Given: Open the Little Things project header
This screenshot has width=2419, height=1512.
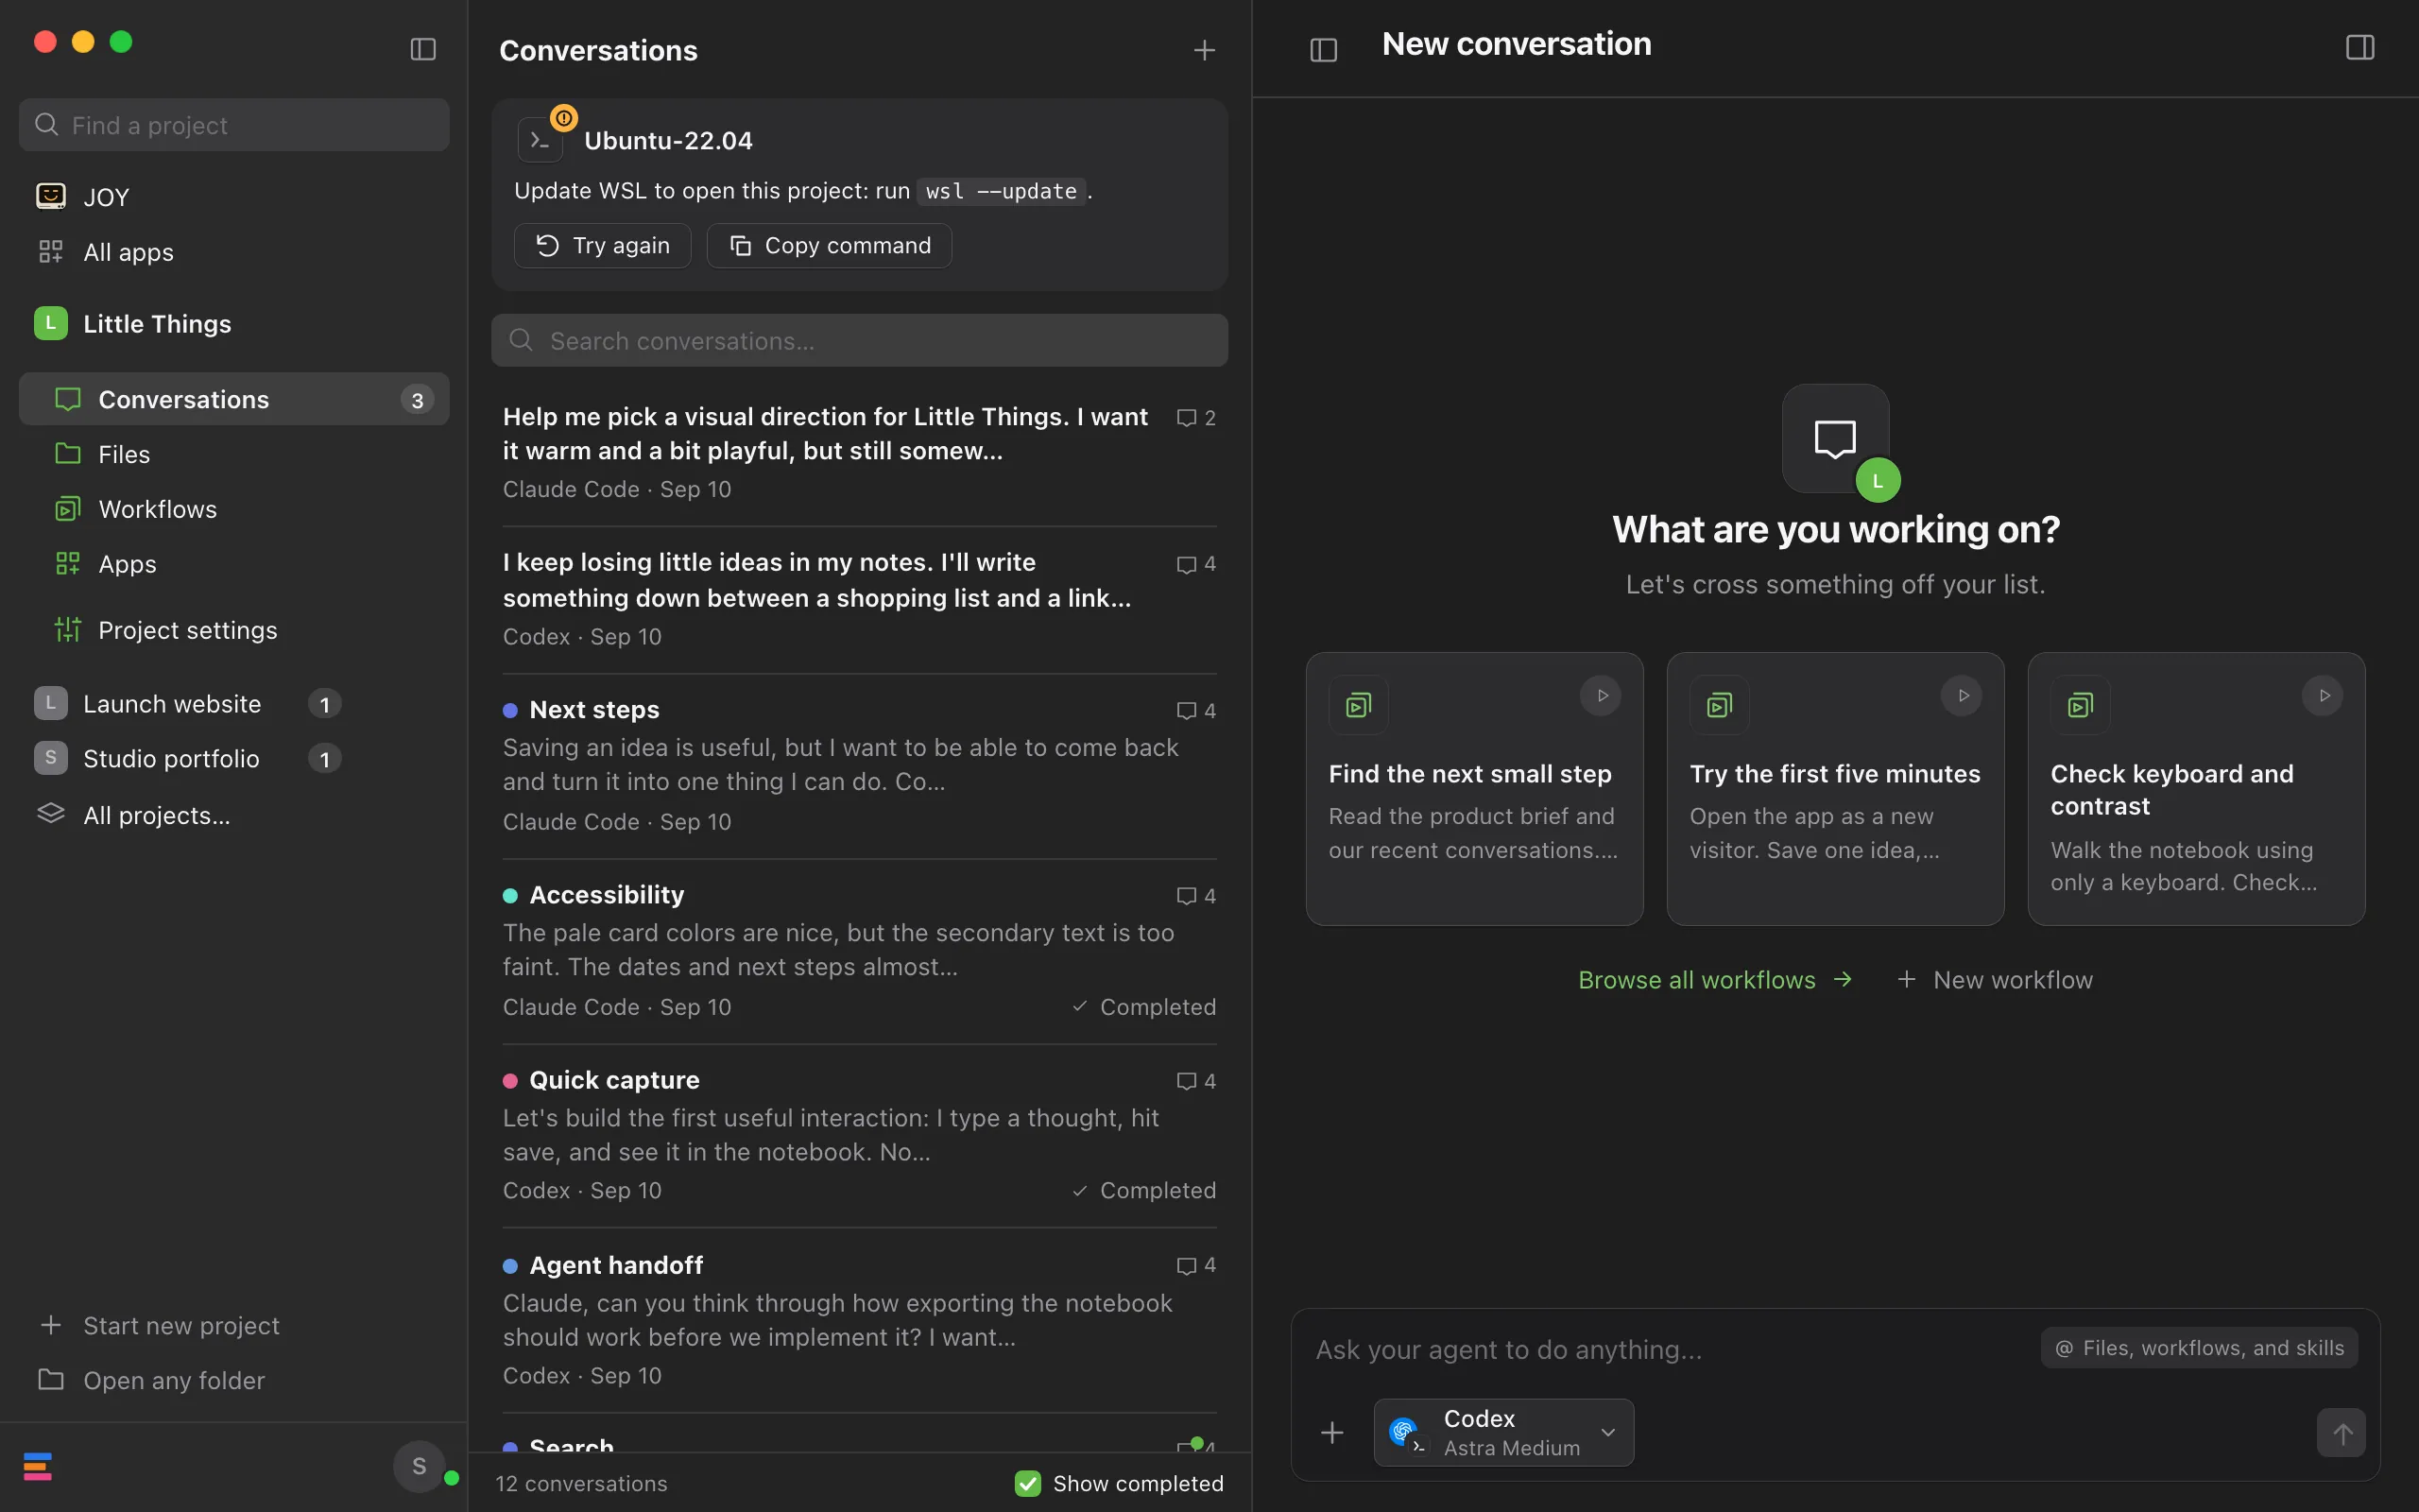Looking at the screenshot, I should (x=157, y=323).
